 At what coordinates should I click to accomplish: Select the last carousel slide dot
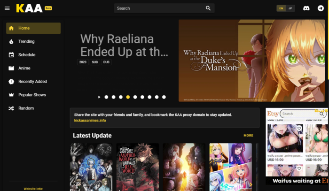[x=164, y=97]
